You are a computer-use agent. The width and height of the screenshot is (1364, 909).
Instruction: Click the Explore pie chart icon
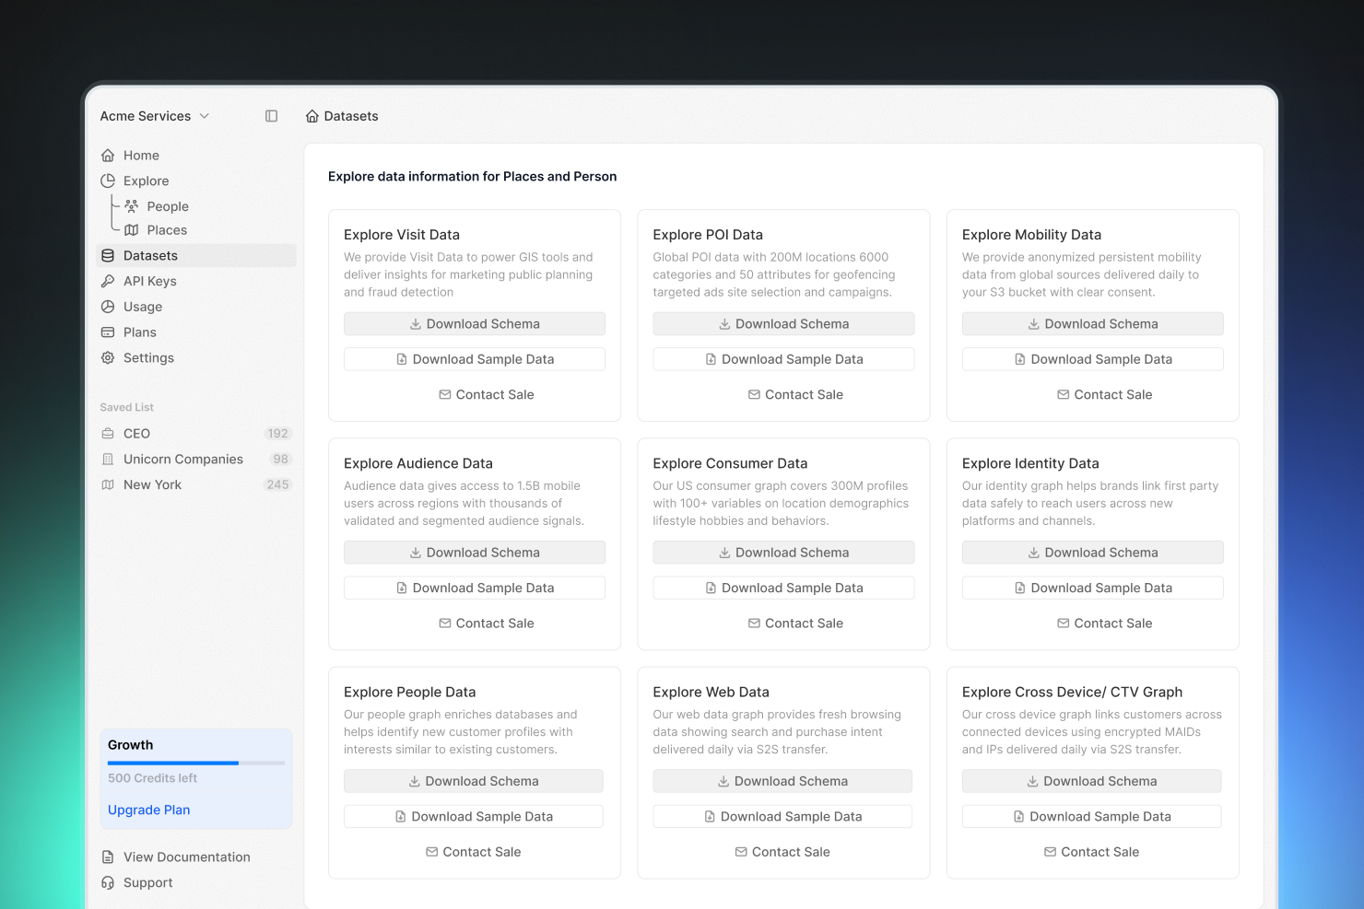[108, 181]
